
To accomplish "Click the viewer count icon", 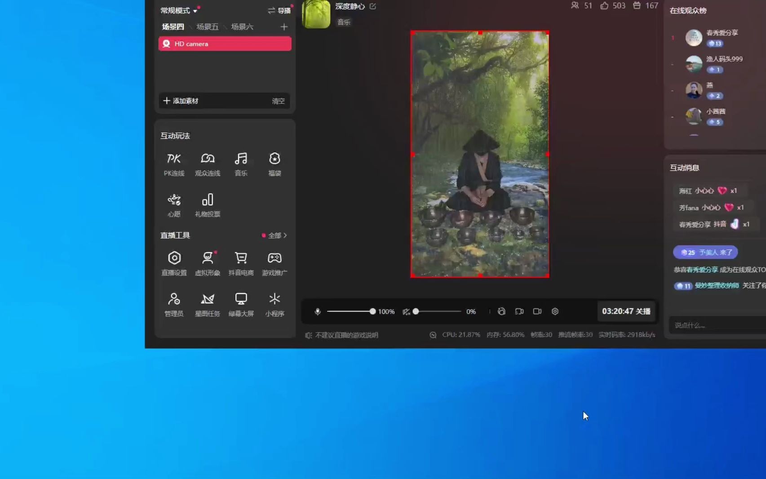I will tap(575, 5).
